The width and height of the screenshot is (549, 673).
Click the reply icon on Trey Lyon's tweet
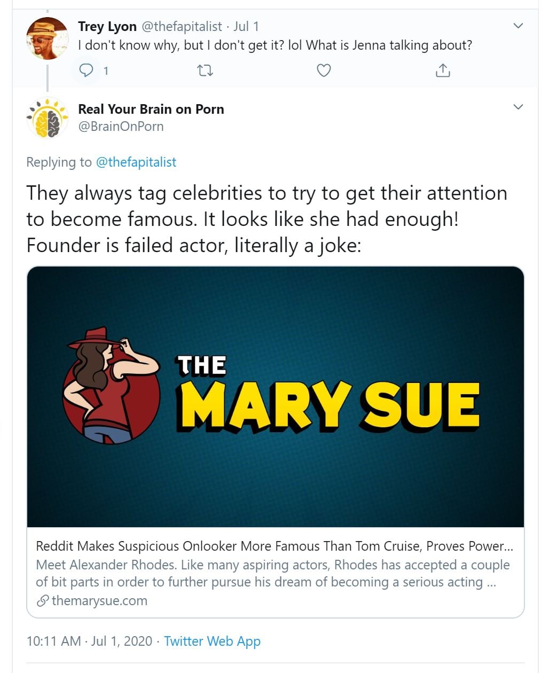[x=86, y=71]
